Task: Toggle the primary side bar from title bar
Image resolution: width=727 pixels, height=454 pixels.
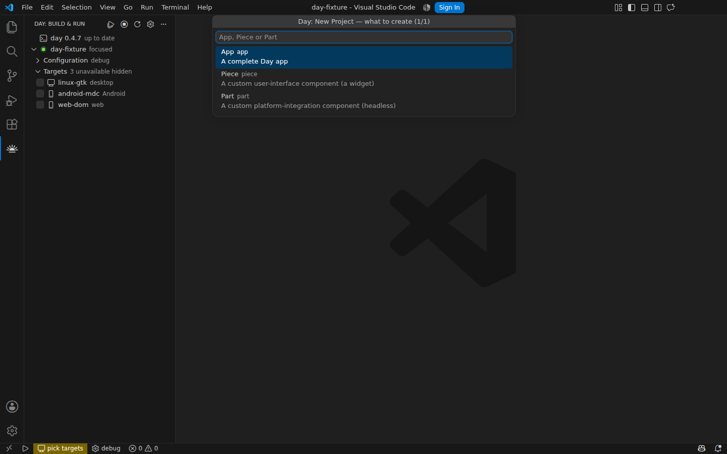Action: coord(632,8)
